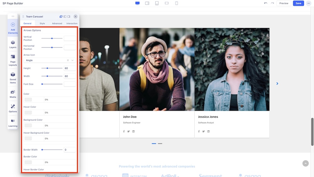This screenshot has width=314, height=177.
Task: Go to second carousel slide dot
Action: click(x=160, y=143)
